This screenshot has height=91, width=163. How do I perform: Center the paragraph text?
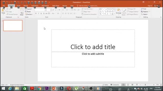tap(66, 13)
